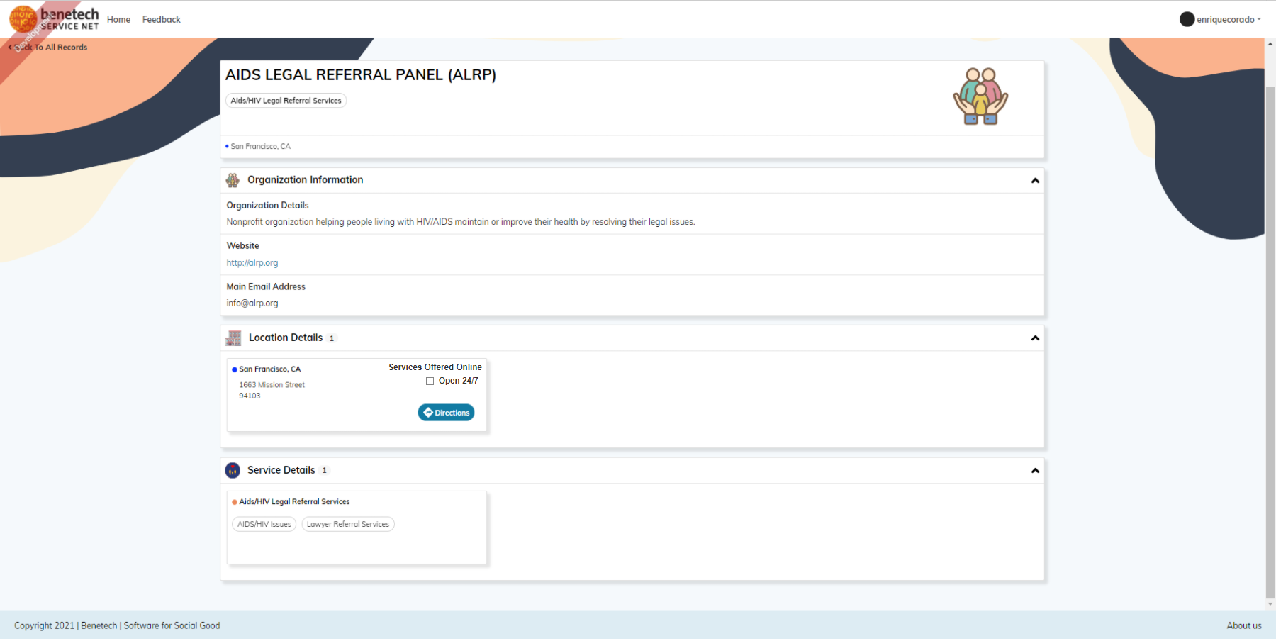Click the back arrow before Back To All Records
This screenshot has height=641, width=1276.
[11, 47]
